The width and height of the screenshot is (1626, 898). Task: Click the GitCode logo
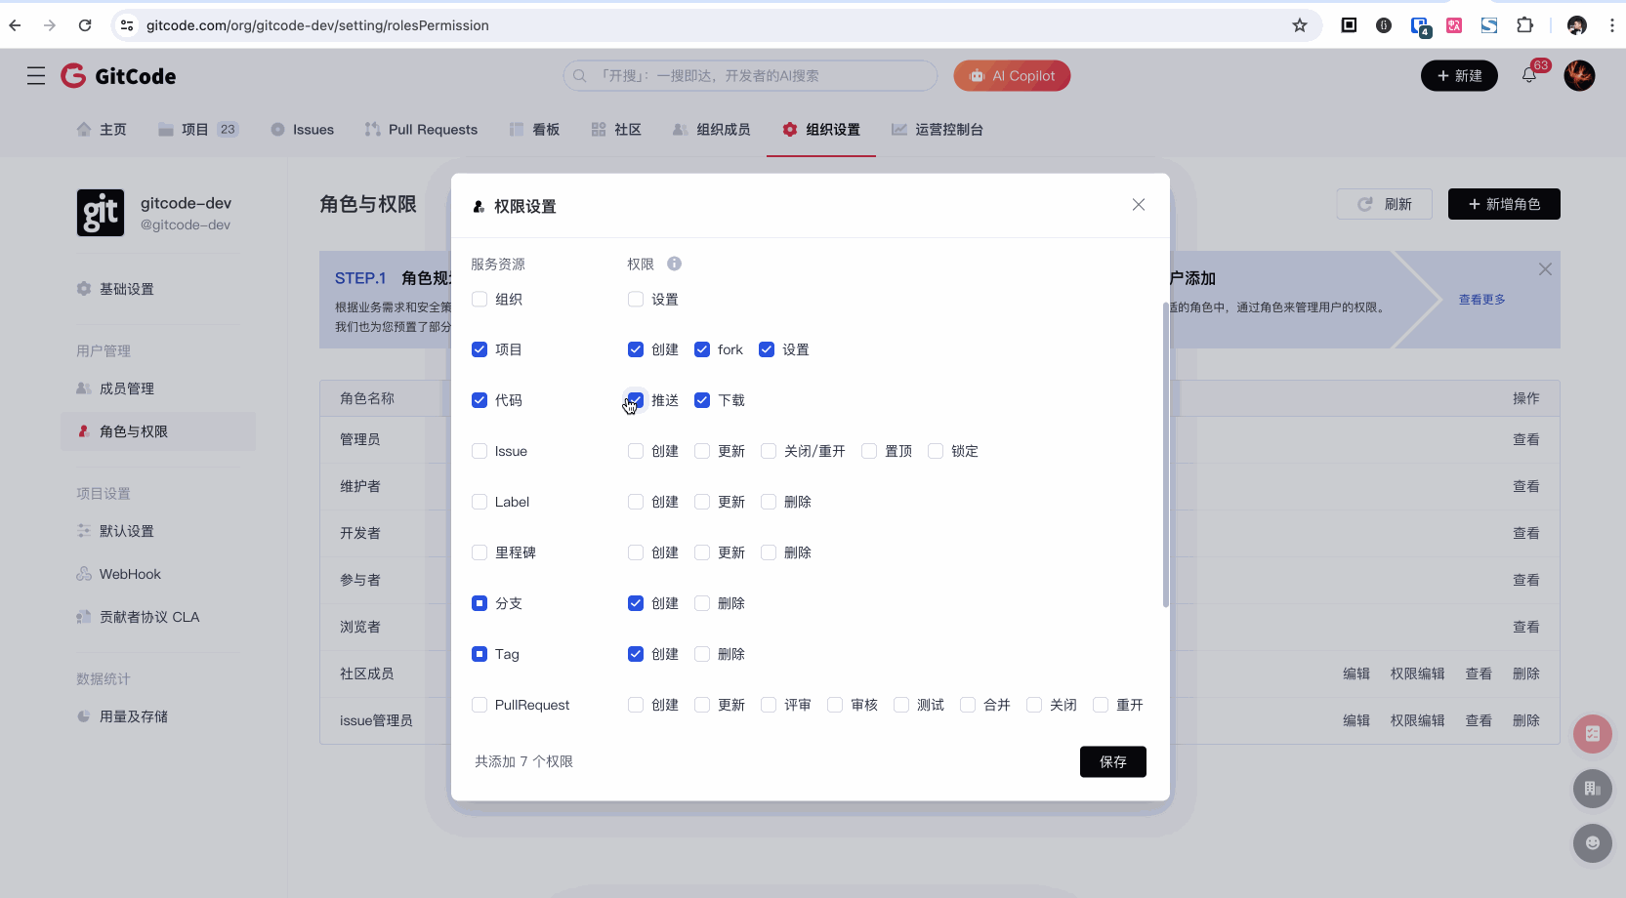118,76
